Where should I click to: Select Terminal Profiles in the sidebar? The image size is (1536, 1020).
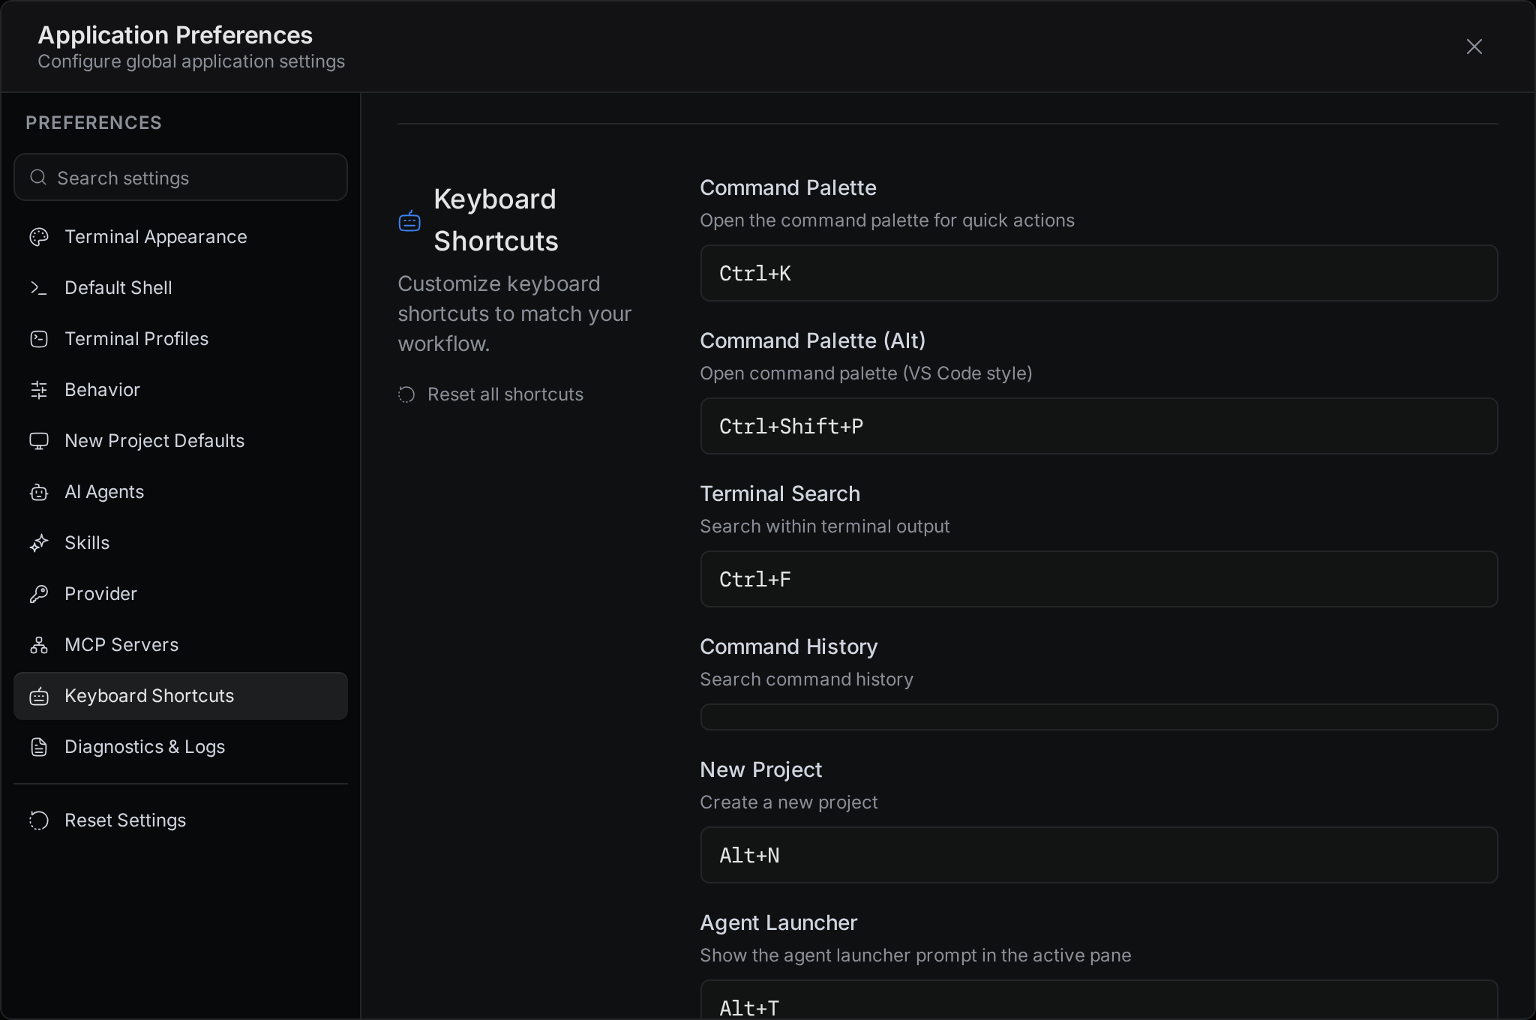181,339
